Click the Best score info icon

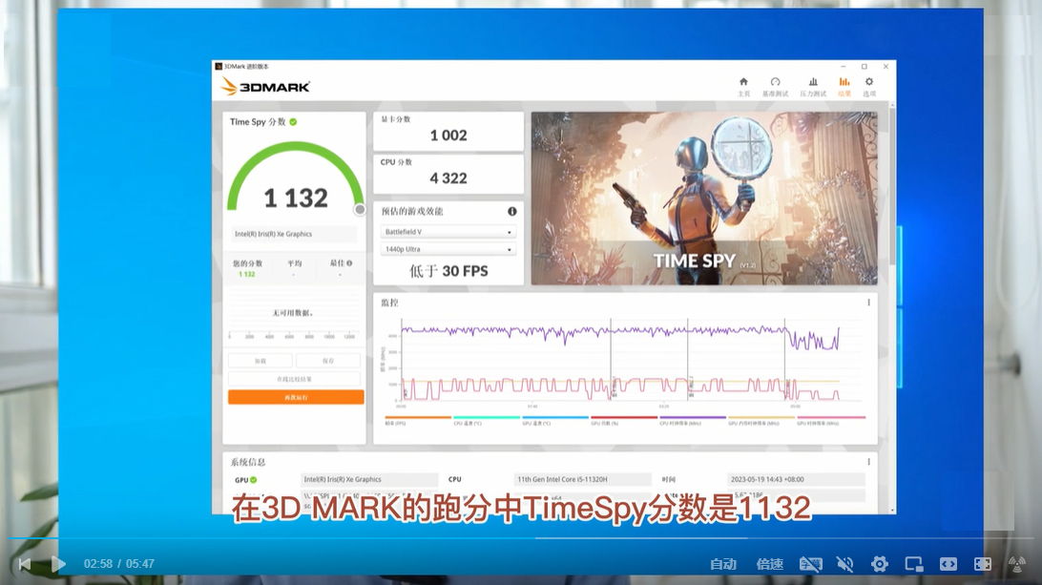click(x=349, y=263)
